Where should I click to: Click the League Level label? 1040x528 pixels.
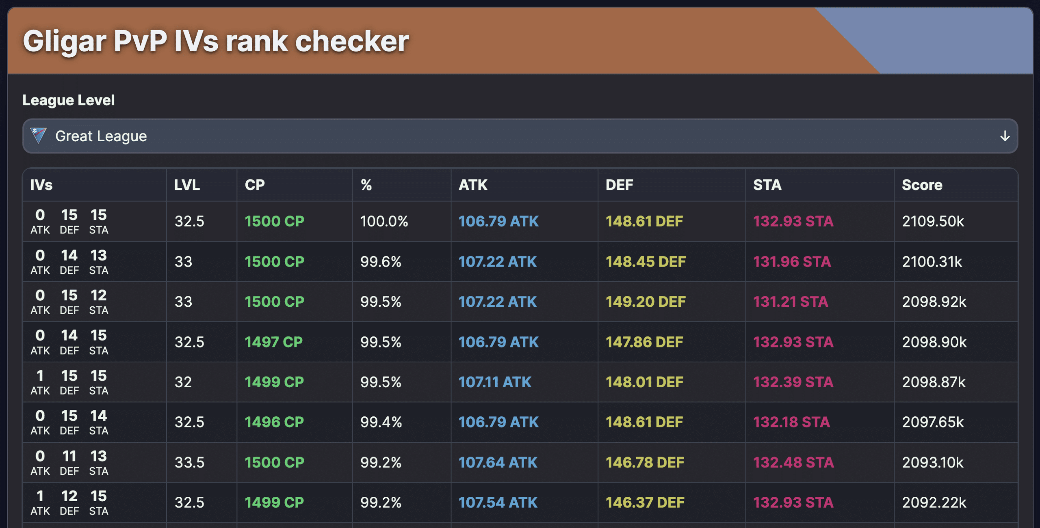(68, 100)
